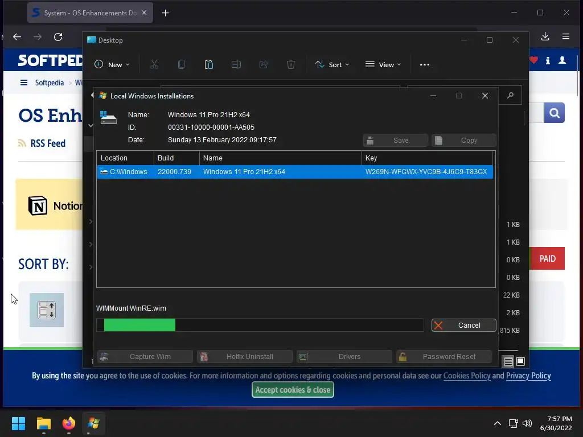Click Accept cookies & close button

293,390
